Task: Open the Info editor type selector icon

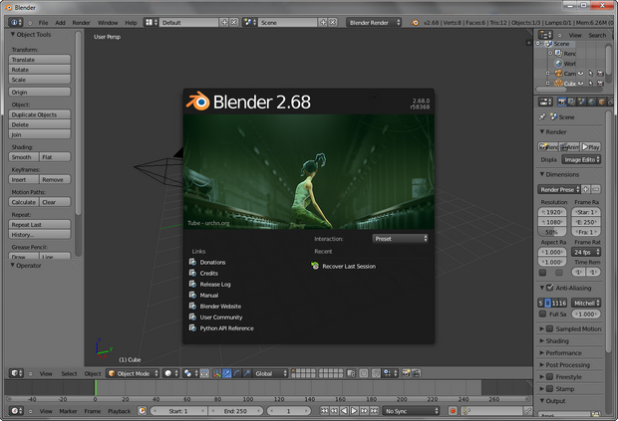Action: pos(15,23)
